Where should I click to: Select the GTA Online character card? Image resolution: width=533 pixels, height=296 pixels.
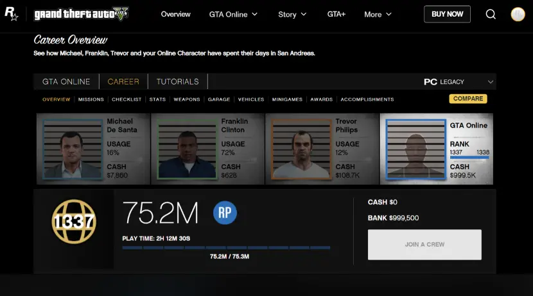tap(437, 149)
